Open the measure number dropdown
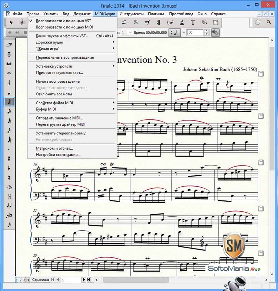The height and width of the screenshot is (291, 278). (x=130, y=32)
